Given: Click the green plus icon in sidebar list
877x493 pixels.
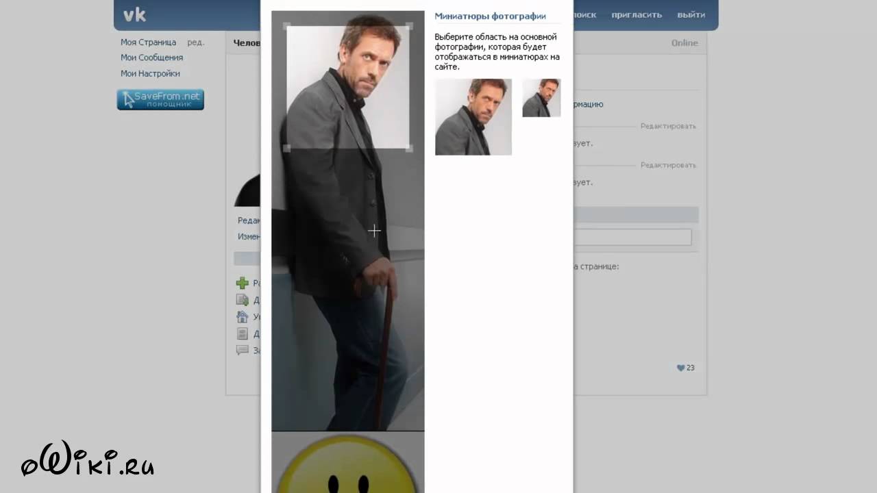Looking at the screenshot, I should point(242,283).
